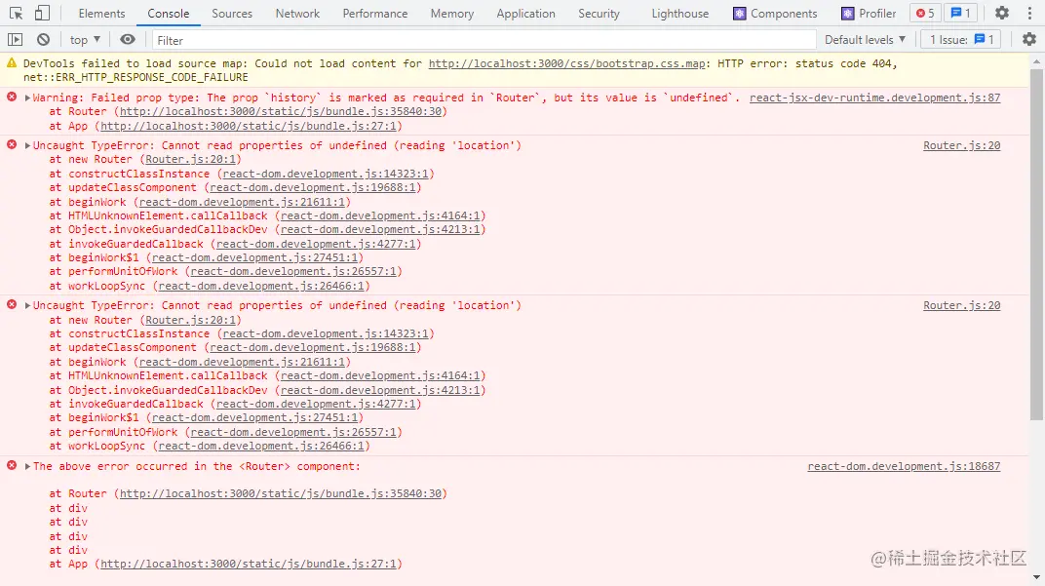Click the yellow warning triangle icon
The image size is (1045, 586).
12,62
